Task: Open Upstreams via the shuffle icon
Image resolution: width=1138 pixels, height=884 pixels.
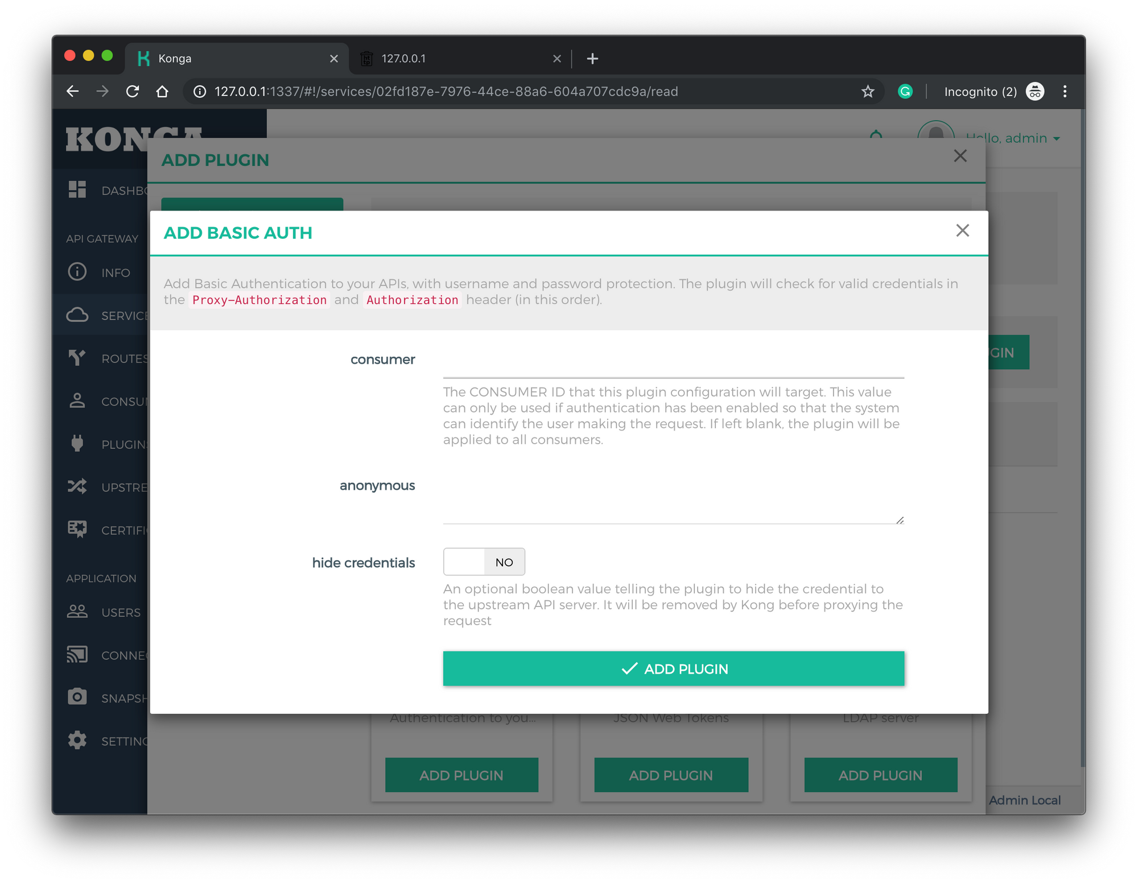Action: [x=77, y=486]
